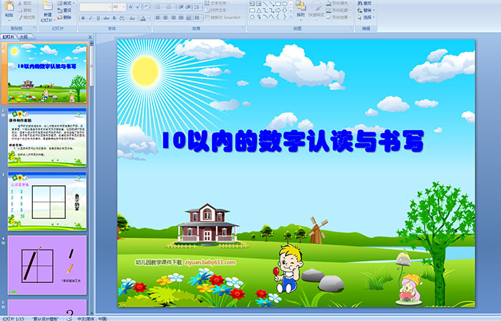The width and height of the screenshot is (501, 321).
Task: Open the font name combo box
Action: point(95,7)
